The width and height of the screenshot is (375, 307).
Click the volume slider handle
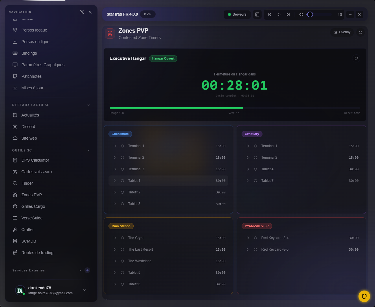[310, 14]
